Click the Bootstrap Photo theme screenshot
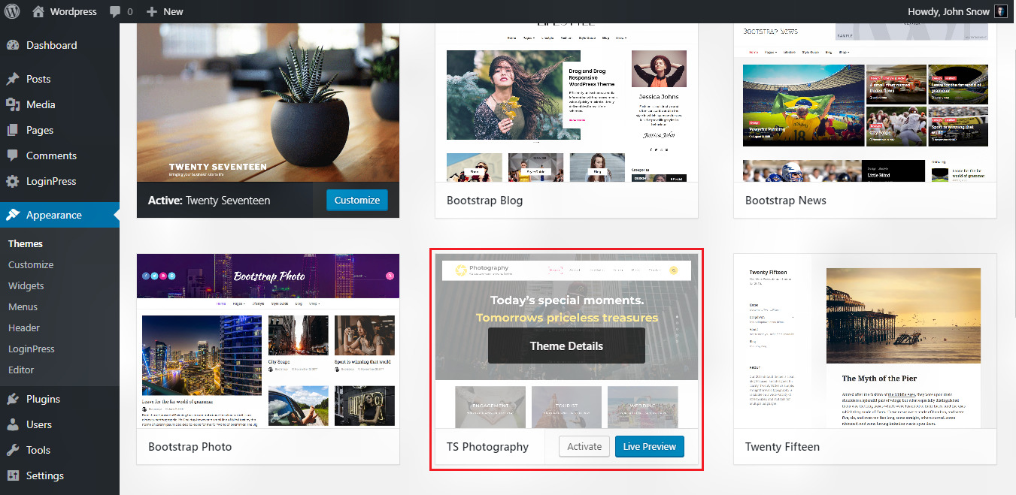Screen dimensions: 1016x495 click(x=268, y=341)
